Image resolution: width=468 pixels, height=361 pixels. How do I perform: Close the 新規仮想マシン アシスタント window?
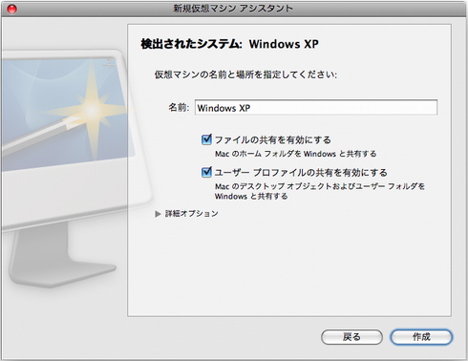[x=11, y=9]
